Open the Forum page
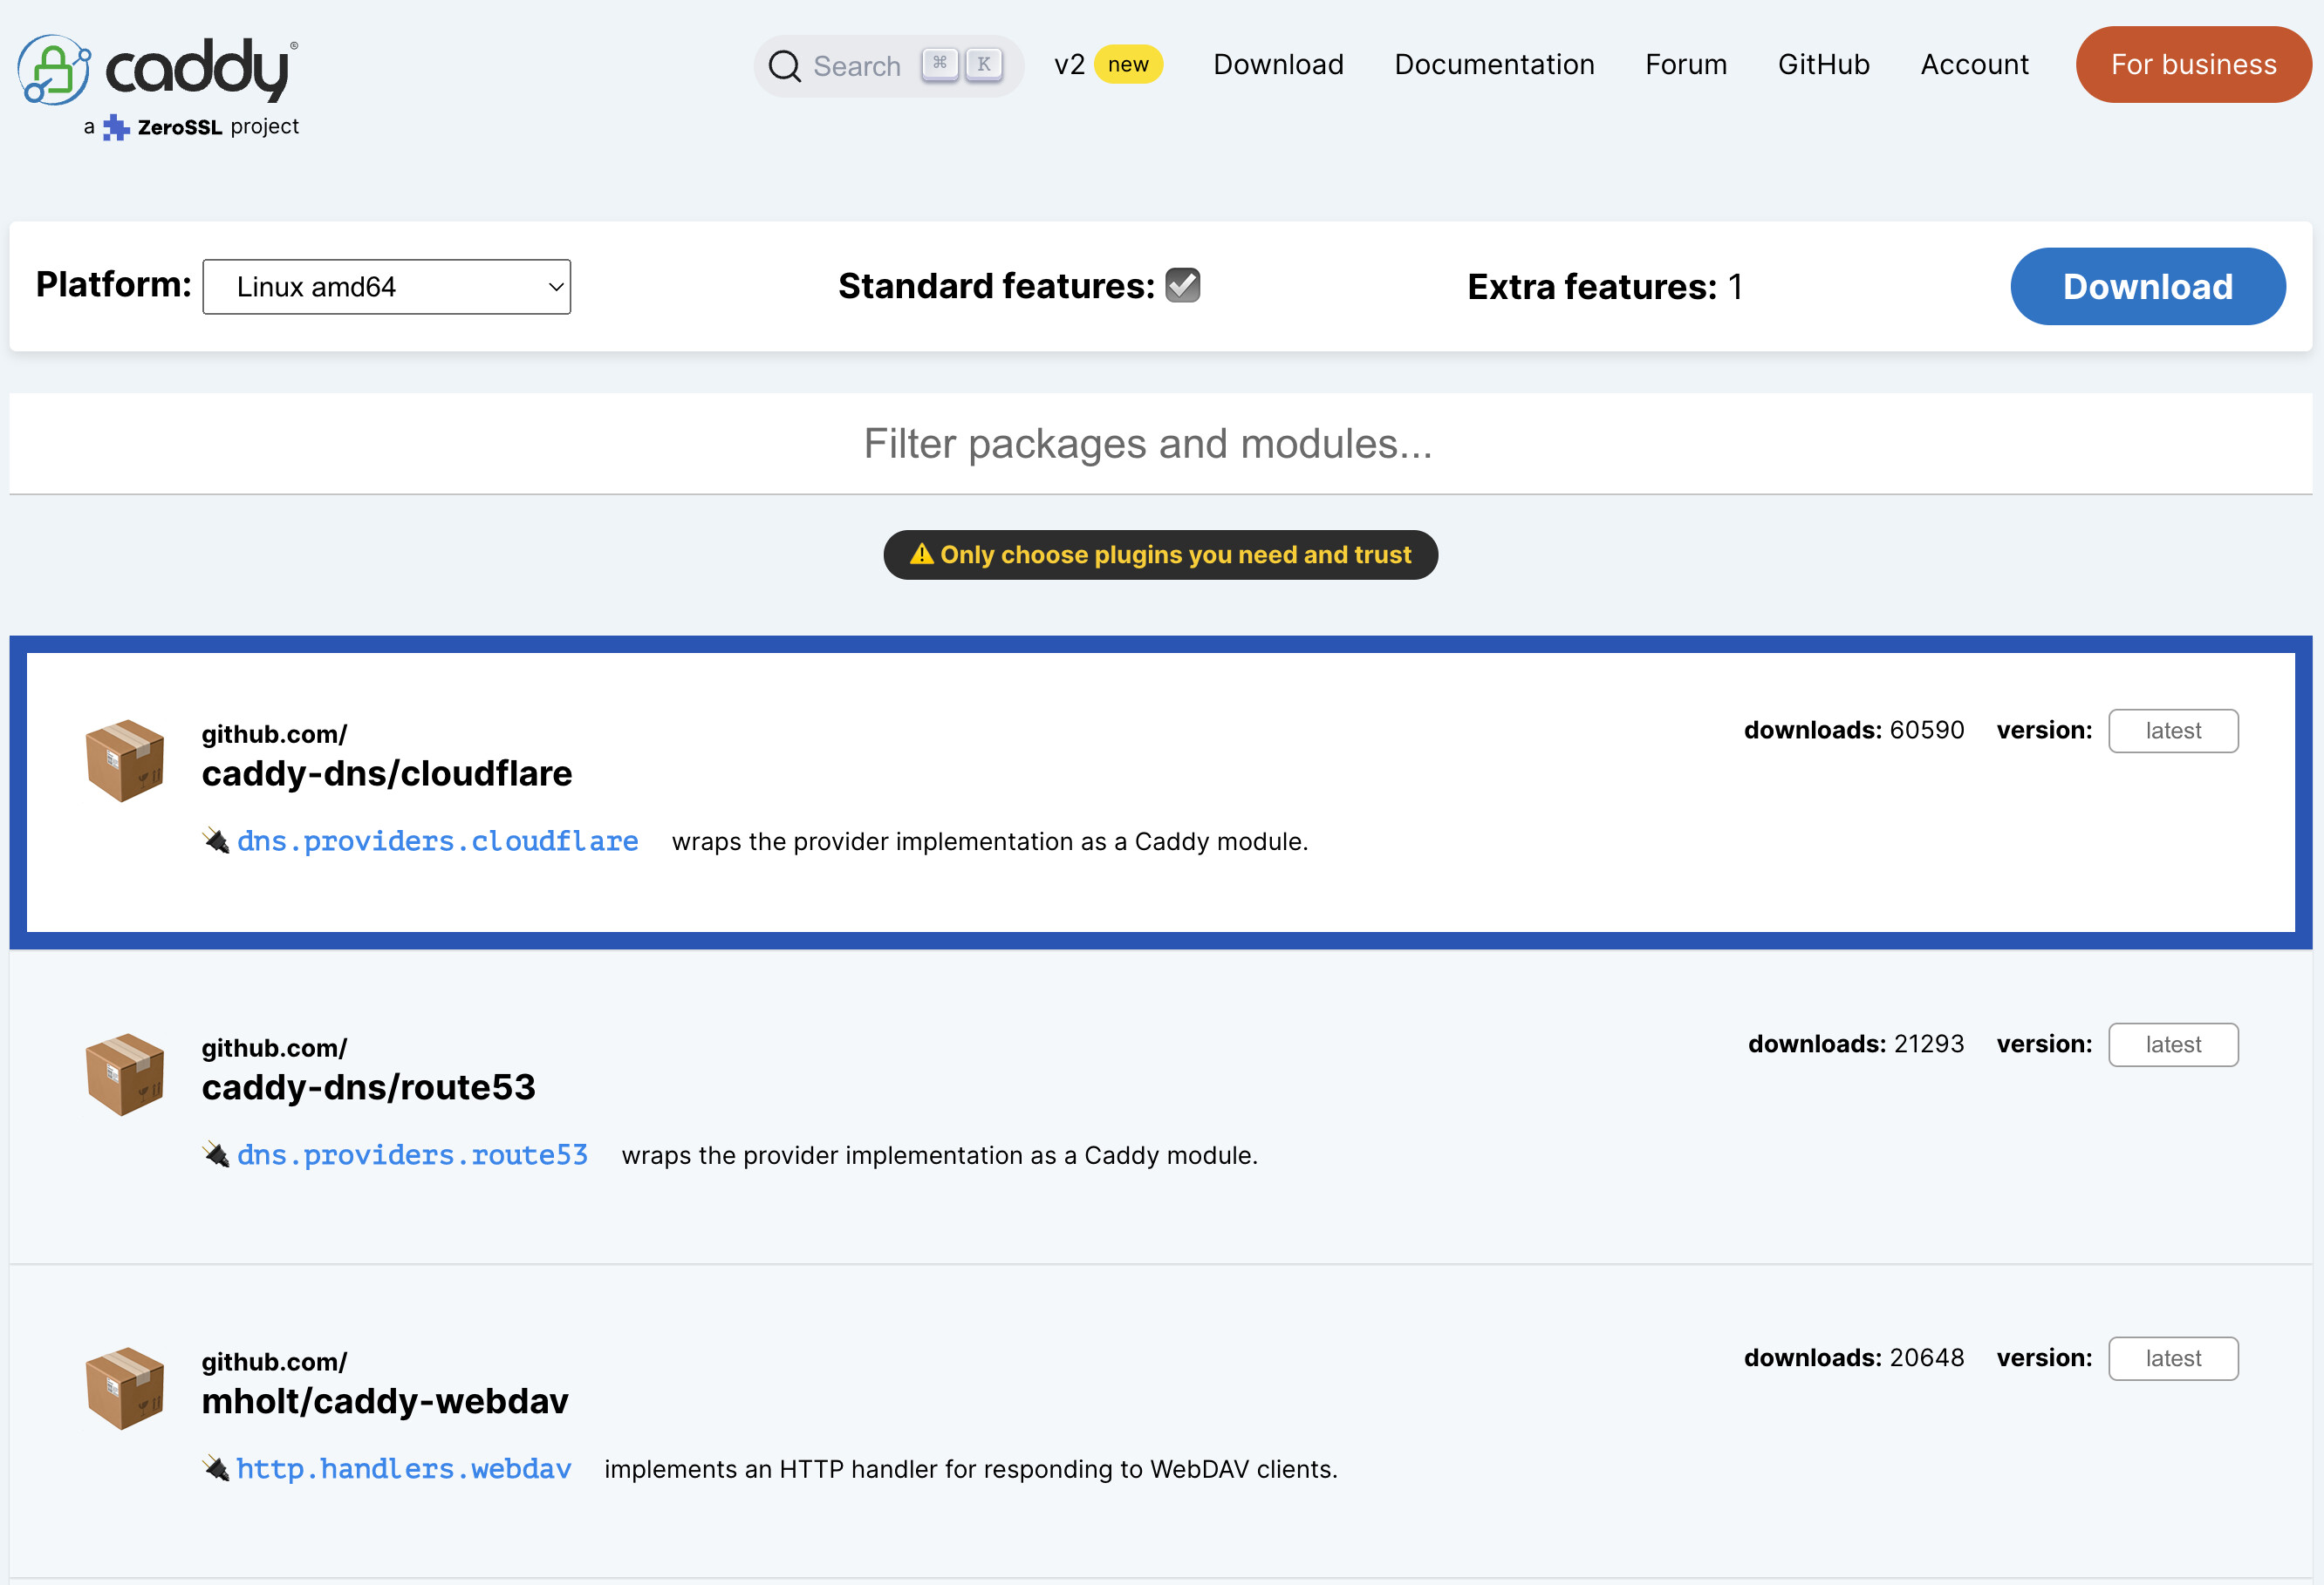2324x1585 pixels. point(1686,65)
